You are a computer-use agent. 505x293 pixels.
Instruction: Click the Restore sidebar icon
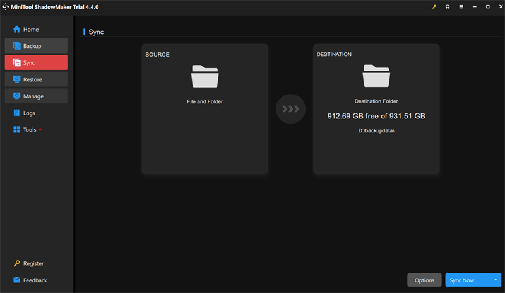[x=16, y=79]
